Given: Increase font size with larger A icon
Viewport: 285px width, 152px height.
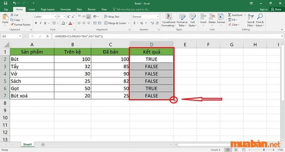Looking at the screenshot, I should tap(68, 17).
